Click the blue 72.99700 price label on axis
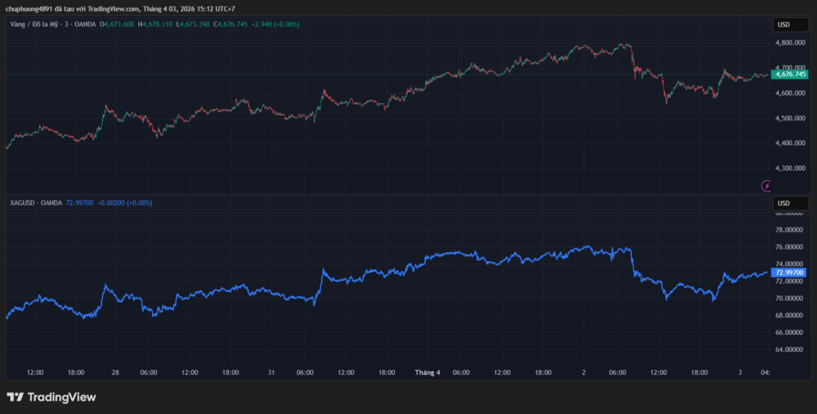This screenshot has width=817, height=414. (790, 272)
